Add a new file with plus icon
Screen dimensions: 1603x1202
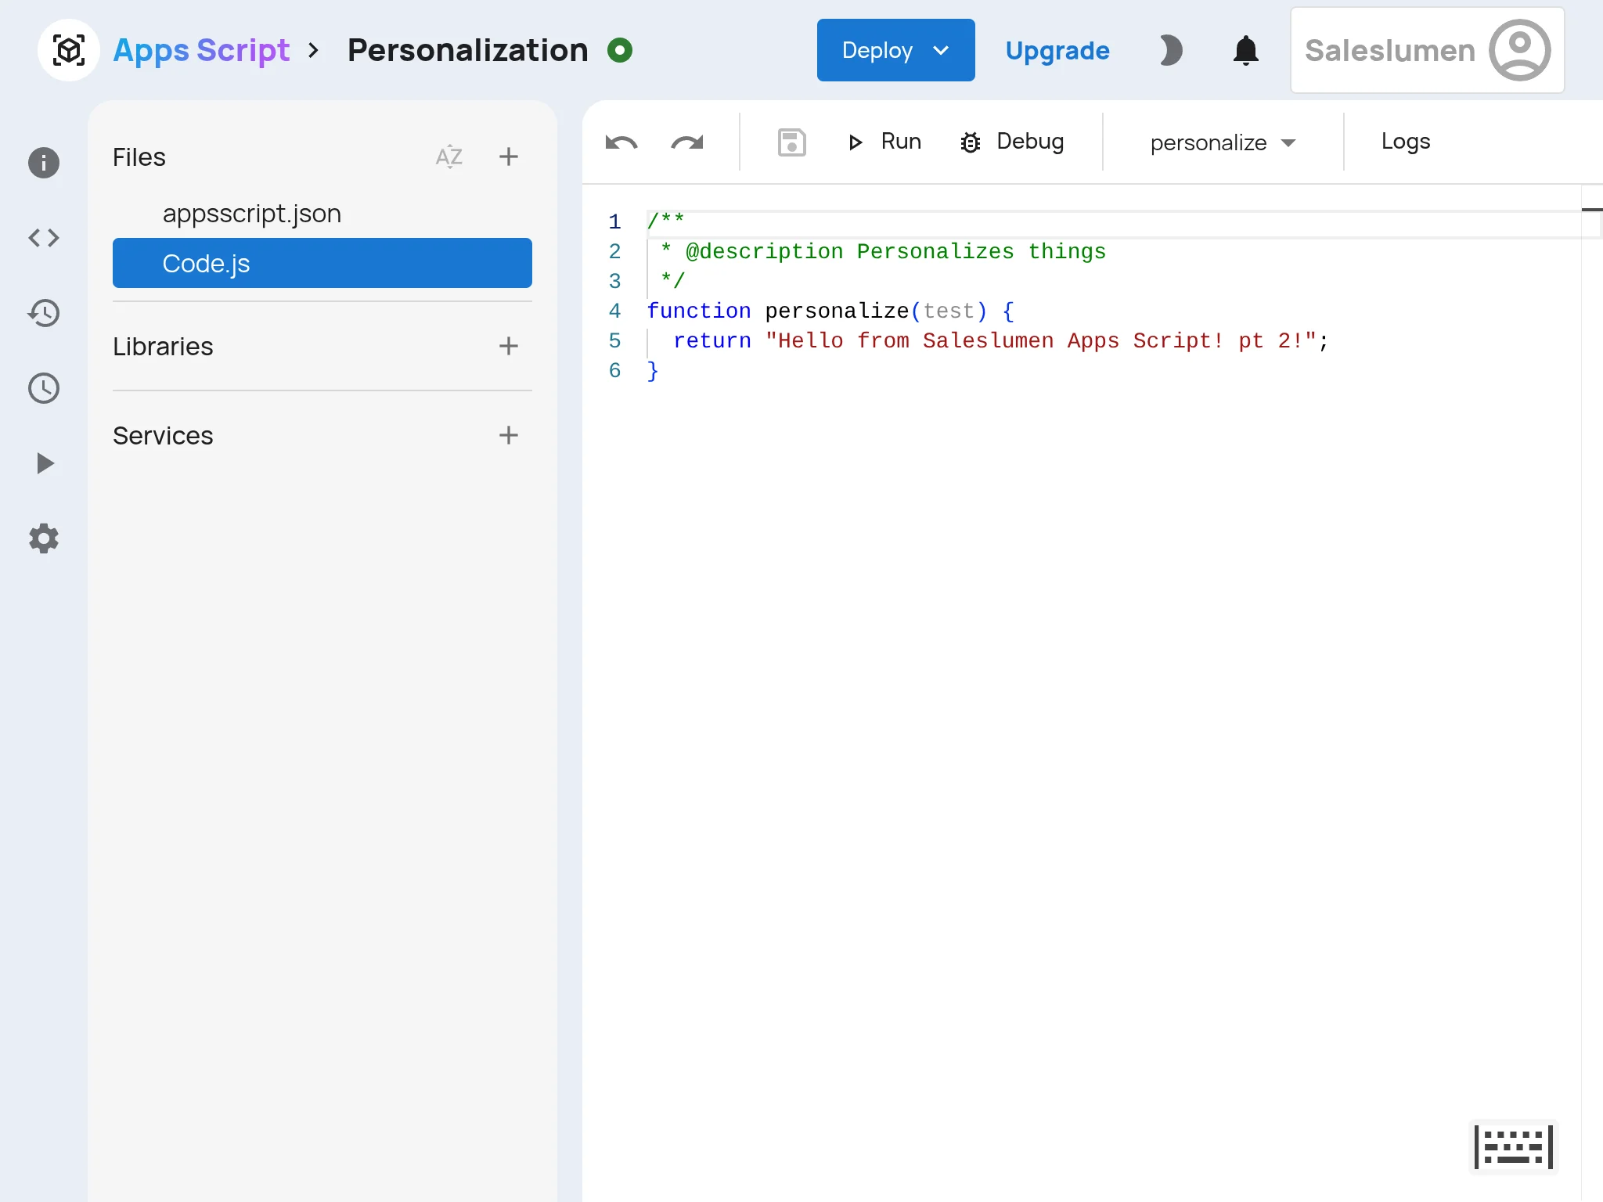tap(509, 157)
